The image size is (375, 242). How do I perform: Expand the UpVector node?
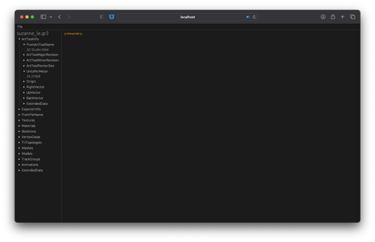click(x=24, y=93)
